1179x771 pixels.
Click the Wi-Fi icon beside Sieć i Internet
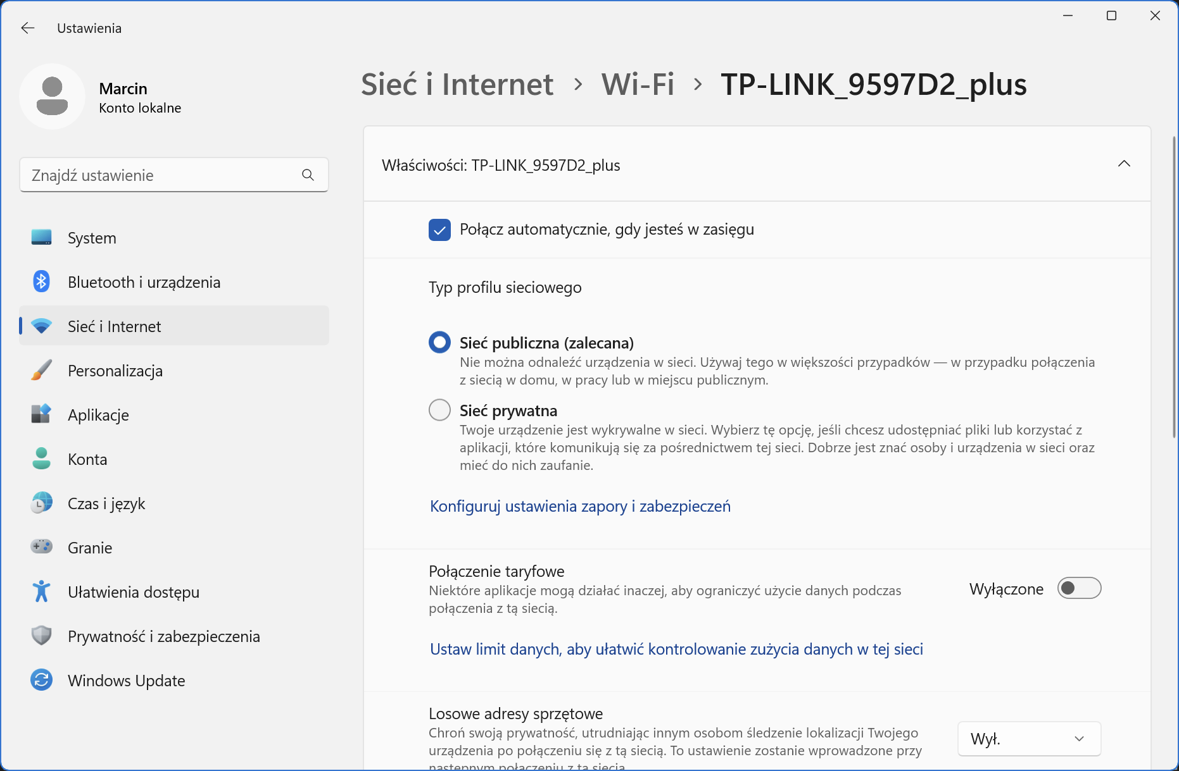pos(41,326)
